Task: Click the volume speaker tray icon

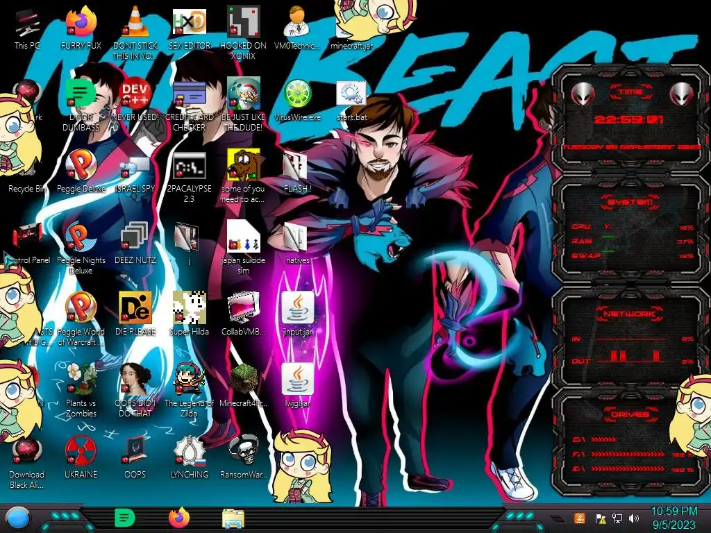Action: point(634,518)
